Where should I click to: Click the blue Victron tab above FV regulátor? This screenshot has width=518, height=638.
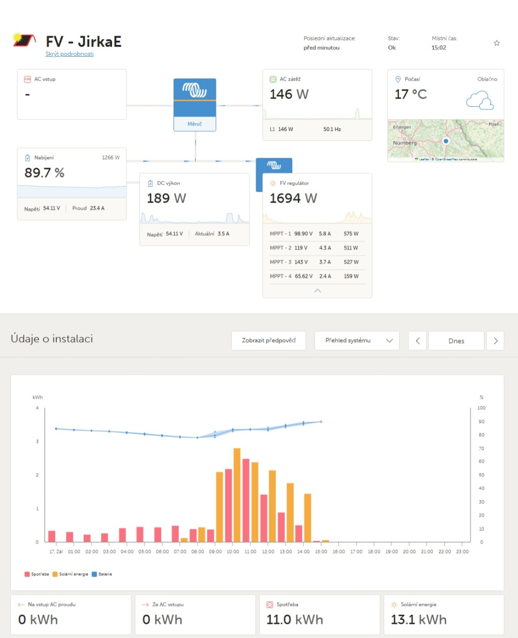click(x=274, y=166)
